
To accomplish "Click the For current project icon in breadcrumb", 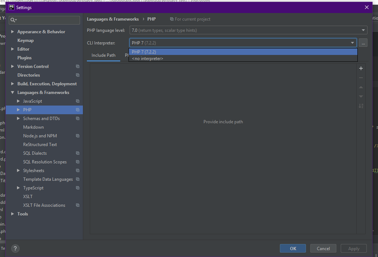I will click(172, 19).
